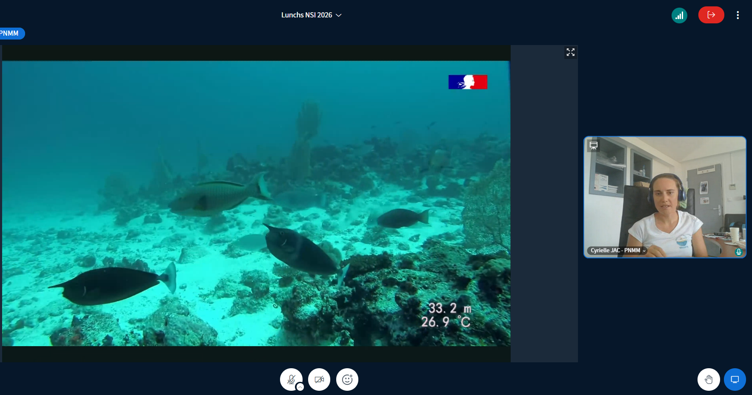Make the presentation fullscreen
752x395 pixels.
pyautogui.click(x=570, y=52)
